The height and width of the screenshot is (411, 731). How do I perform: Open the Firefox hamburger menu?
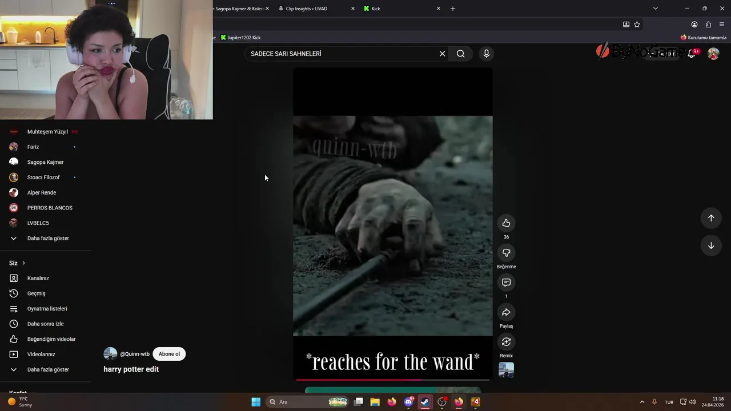click(x=722, y=25)
